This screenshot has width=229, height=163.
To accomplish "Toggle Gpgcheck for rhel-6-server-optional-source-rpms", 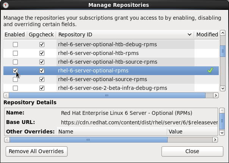I will 42,80.
